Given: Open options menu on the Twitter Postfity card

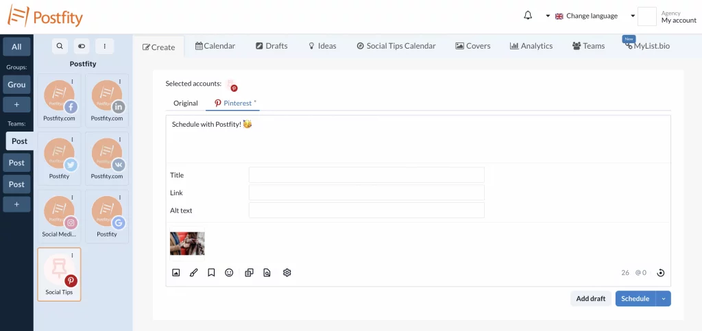Looking at the screenshot, I should pos(72,140).
